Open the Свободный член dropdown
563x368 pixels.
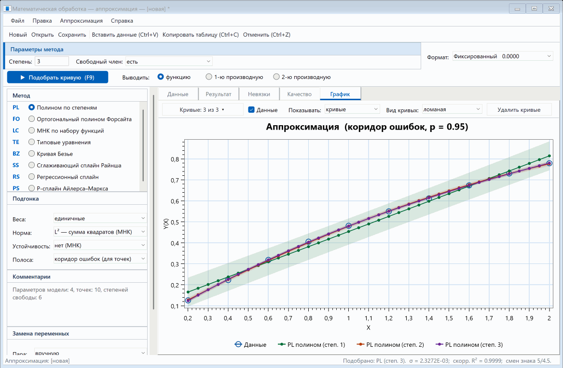tap(169, 61)
